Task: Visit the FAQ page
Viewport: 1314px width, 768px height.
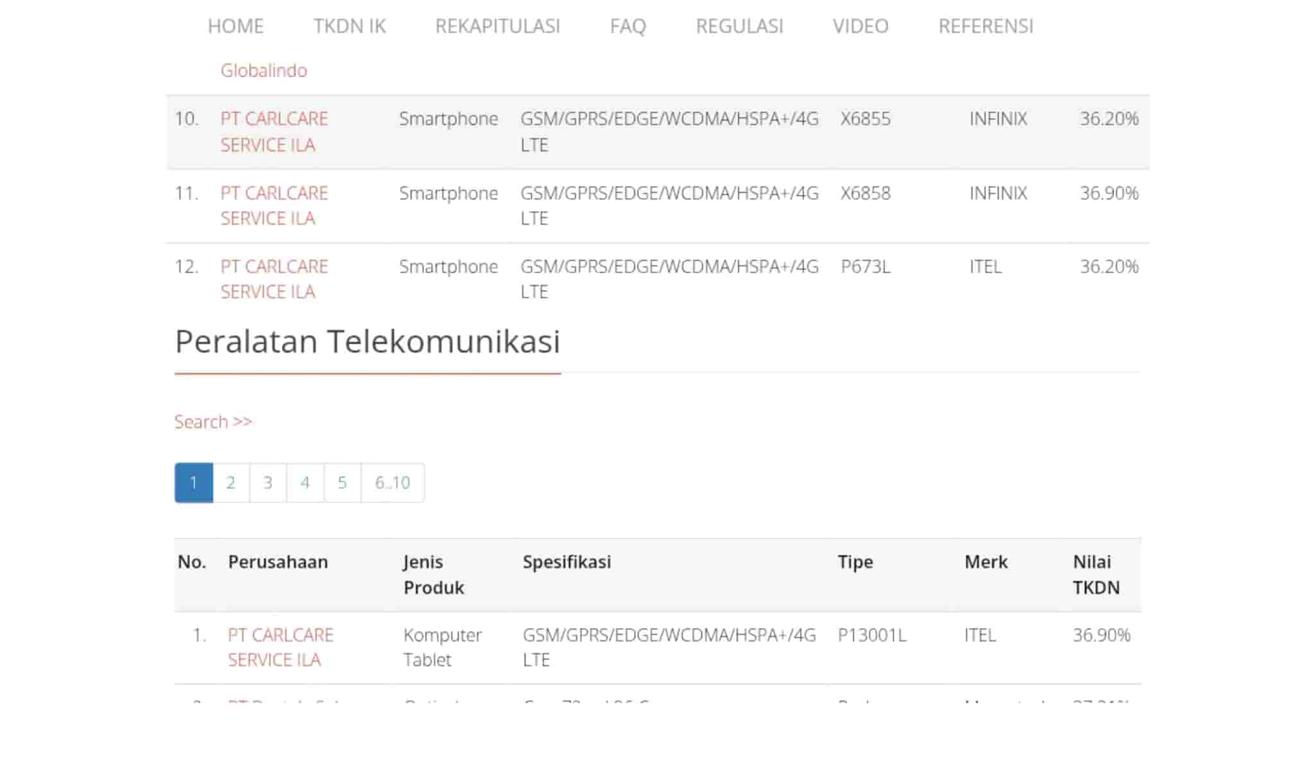Action: pyautogui.click(x=628, y=26)
